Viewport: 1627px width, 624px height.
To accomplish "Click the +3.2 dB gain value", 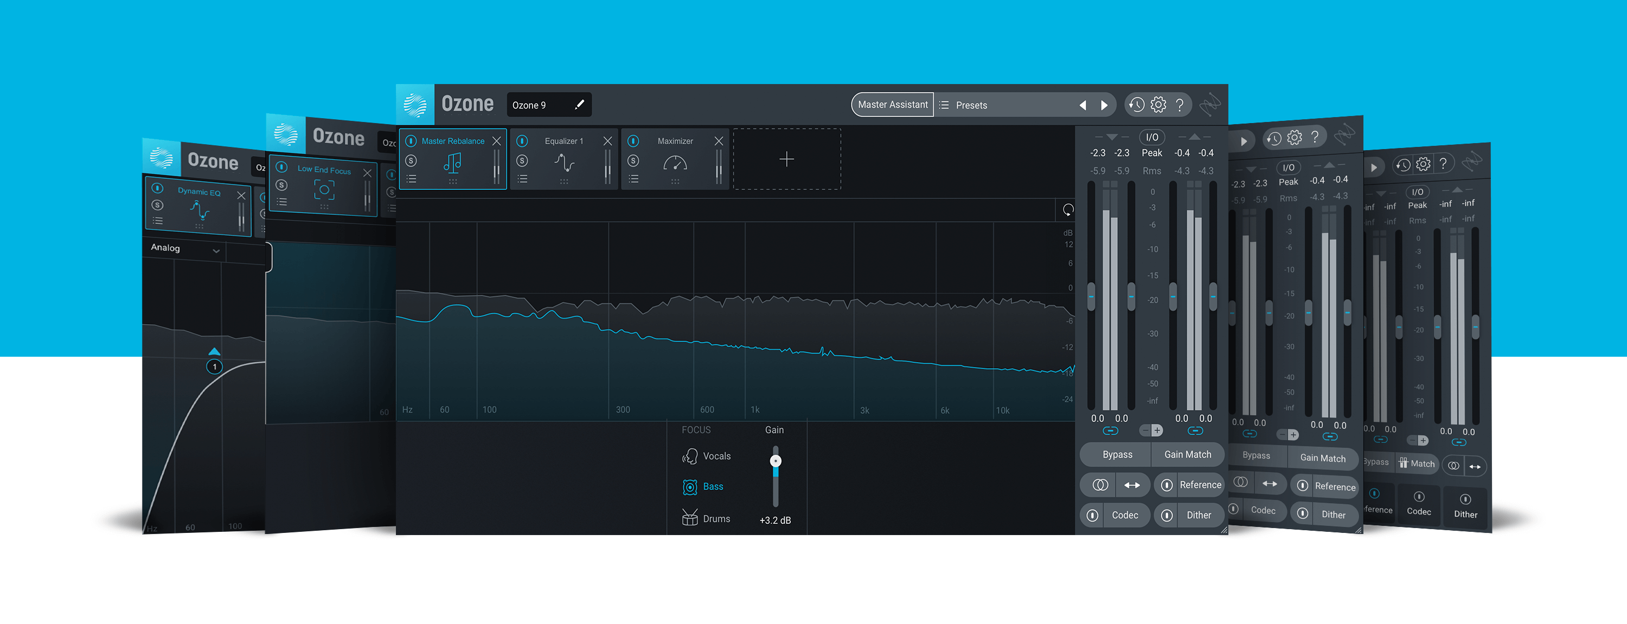I will click(x=775, y=520).
